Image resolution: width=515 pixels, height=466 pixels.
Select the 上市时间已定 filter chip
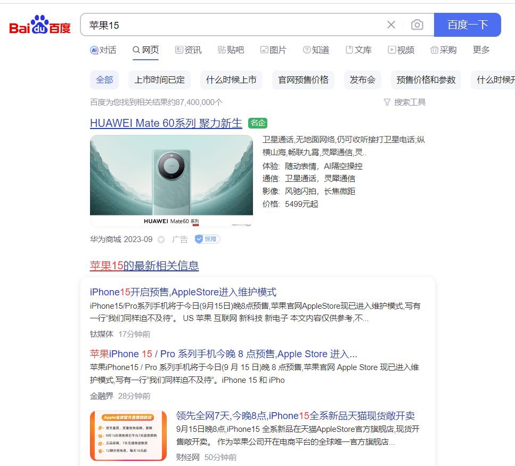pyautogui.click(x=160, y=80)
